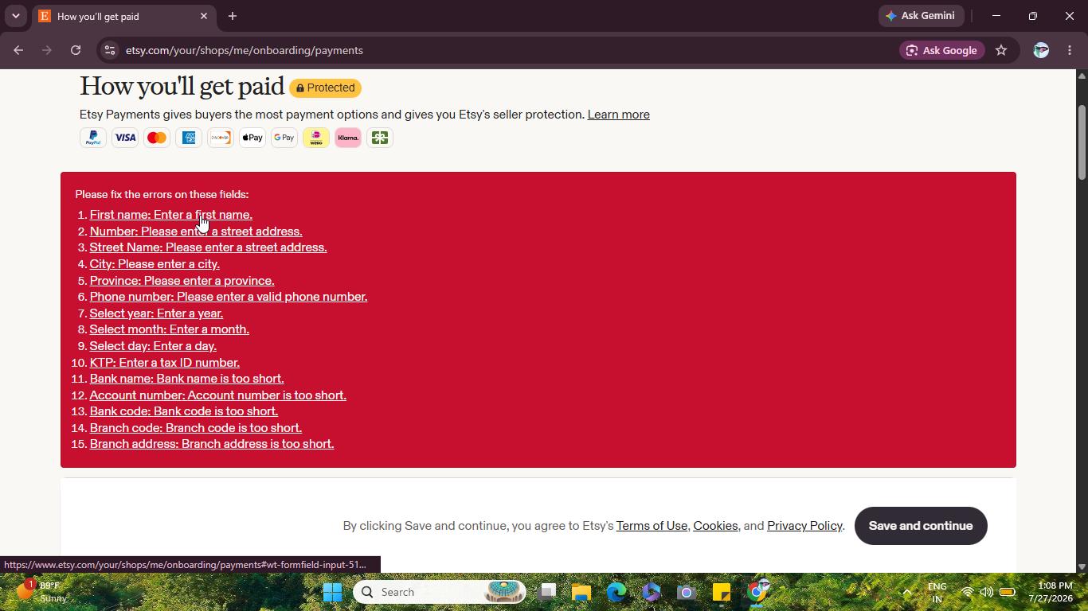Click the Discover card icon
The image size is (1088, 611).
(x=221, y=138)
